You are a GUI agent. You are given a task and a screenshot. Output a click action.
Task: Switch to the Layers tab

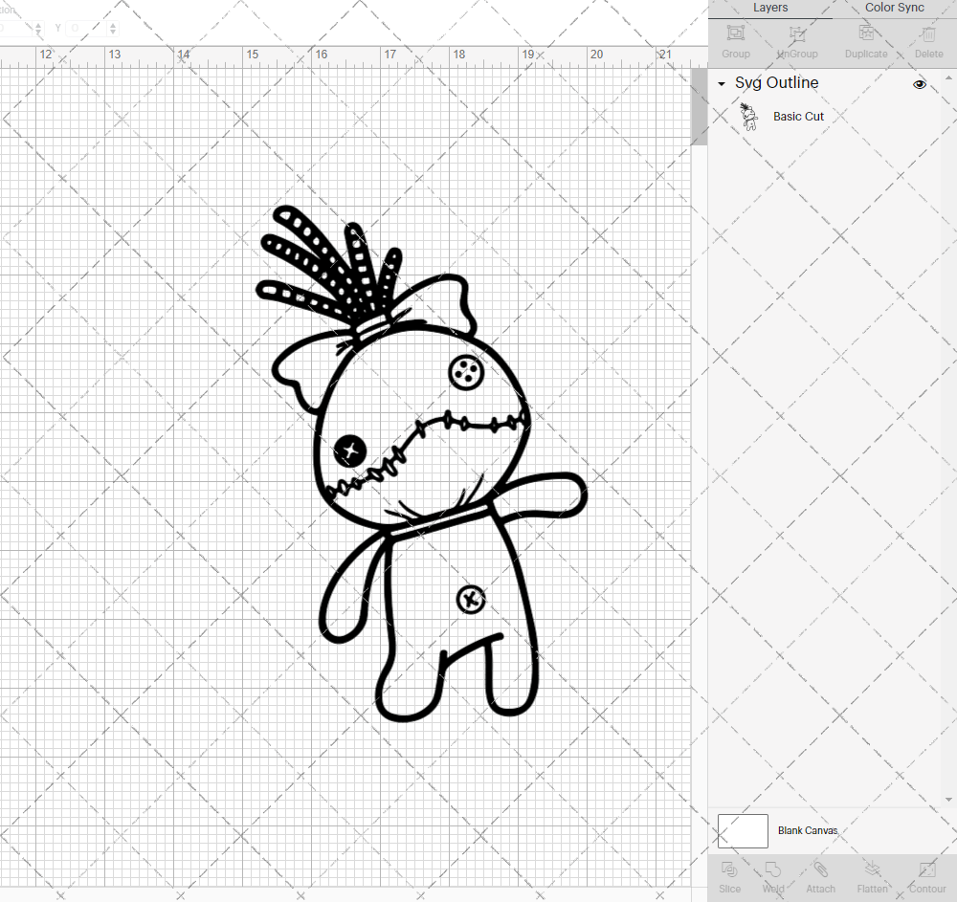pyautogui.click(x=770, y=8)
